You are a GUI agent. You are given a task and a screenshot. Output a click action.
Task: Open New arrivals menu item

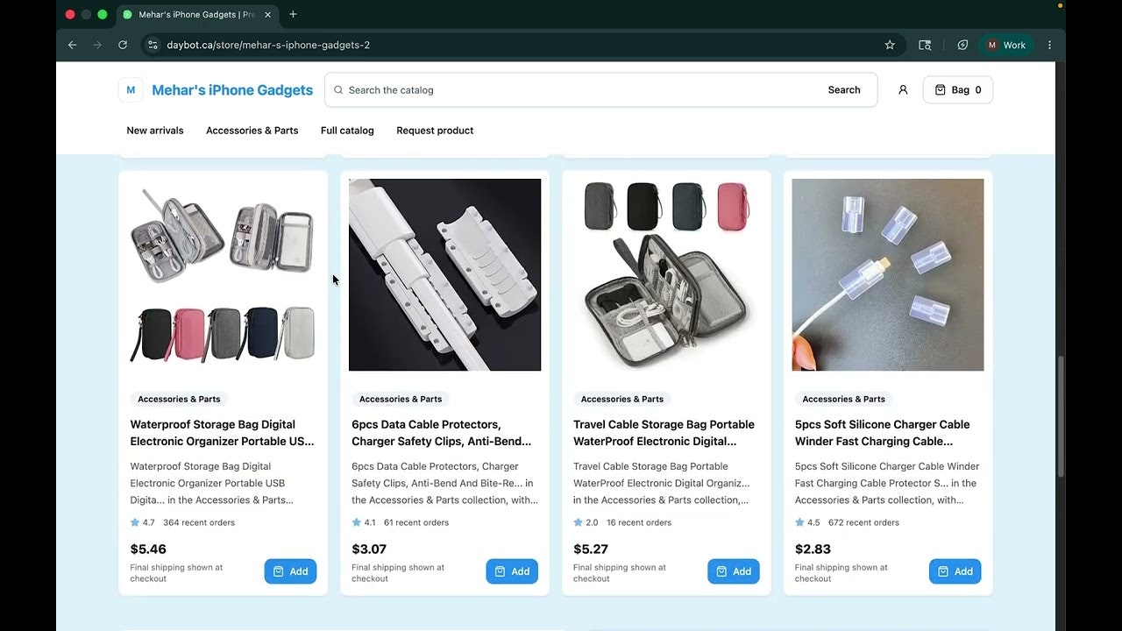(155, 131)
